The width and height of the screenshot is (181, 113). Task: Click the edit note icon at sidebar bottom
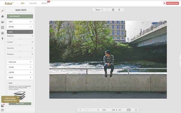(x=2, y=110)
